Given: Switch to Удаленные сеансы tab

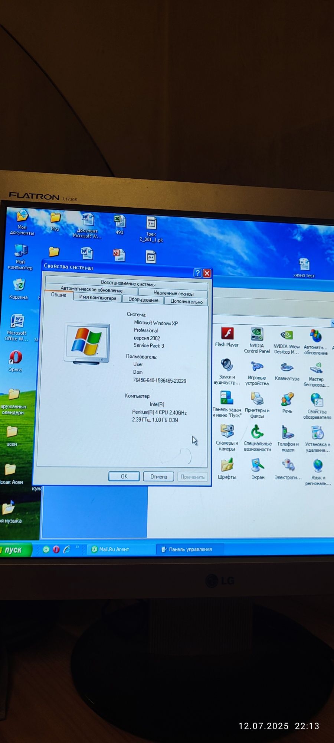Looking at the screenshot, I should click(173, 293).
